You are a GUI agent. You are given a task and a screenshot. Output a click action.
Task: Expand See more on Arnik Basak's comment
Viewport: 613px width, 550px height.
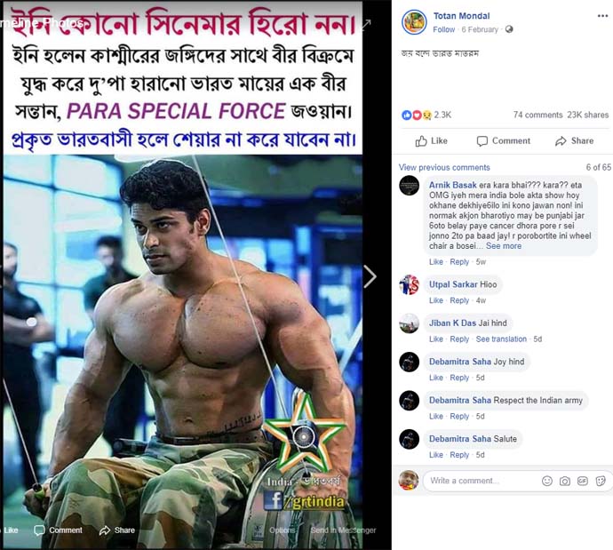tap(504, 246)
